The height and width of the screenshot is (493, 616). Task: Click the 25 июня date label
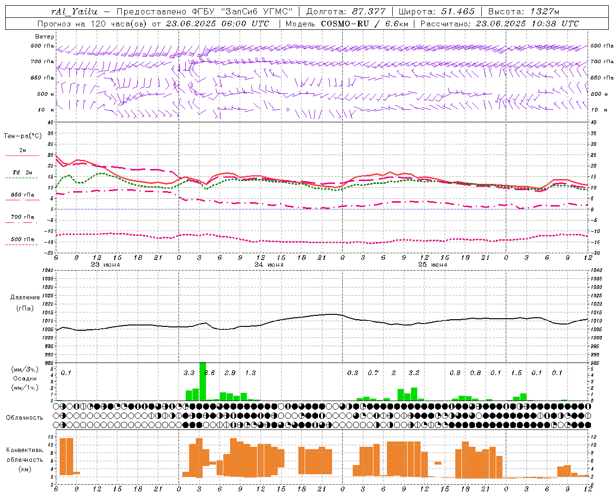tap(433, 265)
